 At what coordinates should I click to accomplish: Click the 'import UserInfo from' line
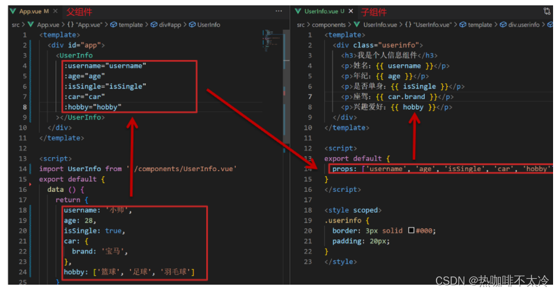click(138, 169)
